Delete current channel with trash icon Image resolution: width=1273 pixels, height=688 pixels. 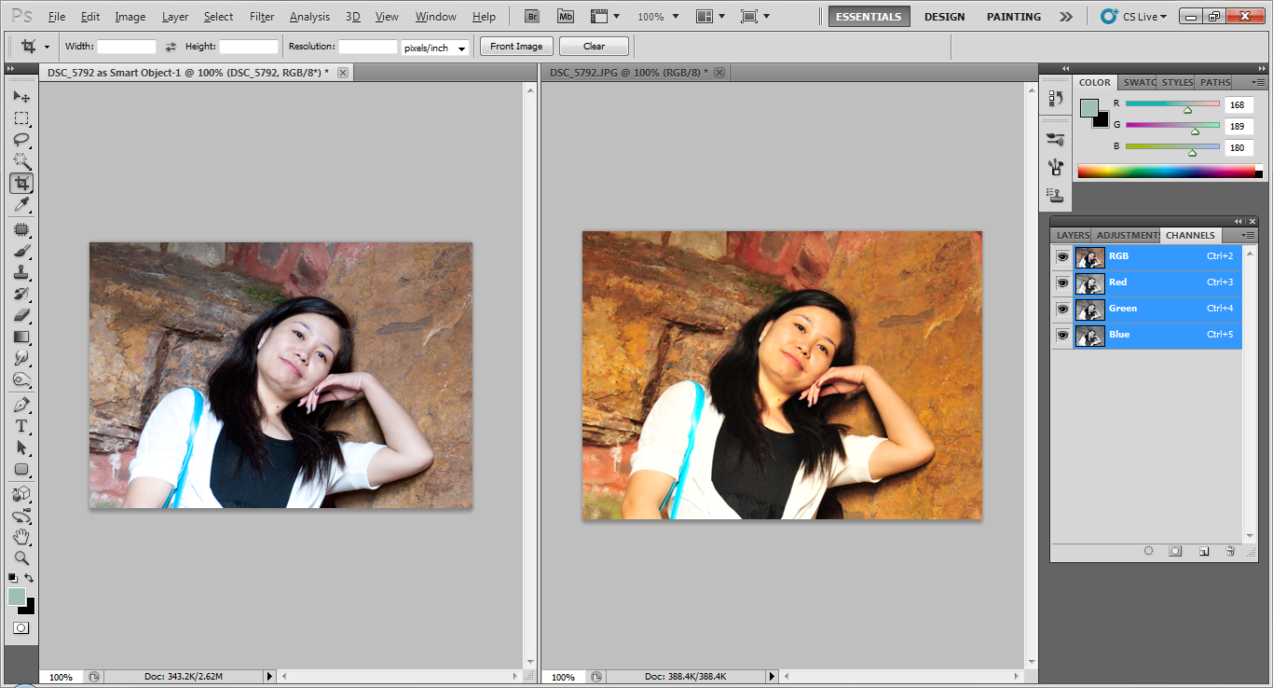point(1230,551)
